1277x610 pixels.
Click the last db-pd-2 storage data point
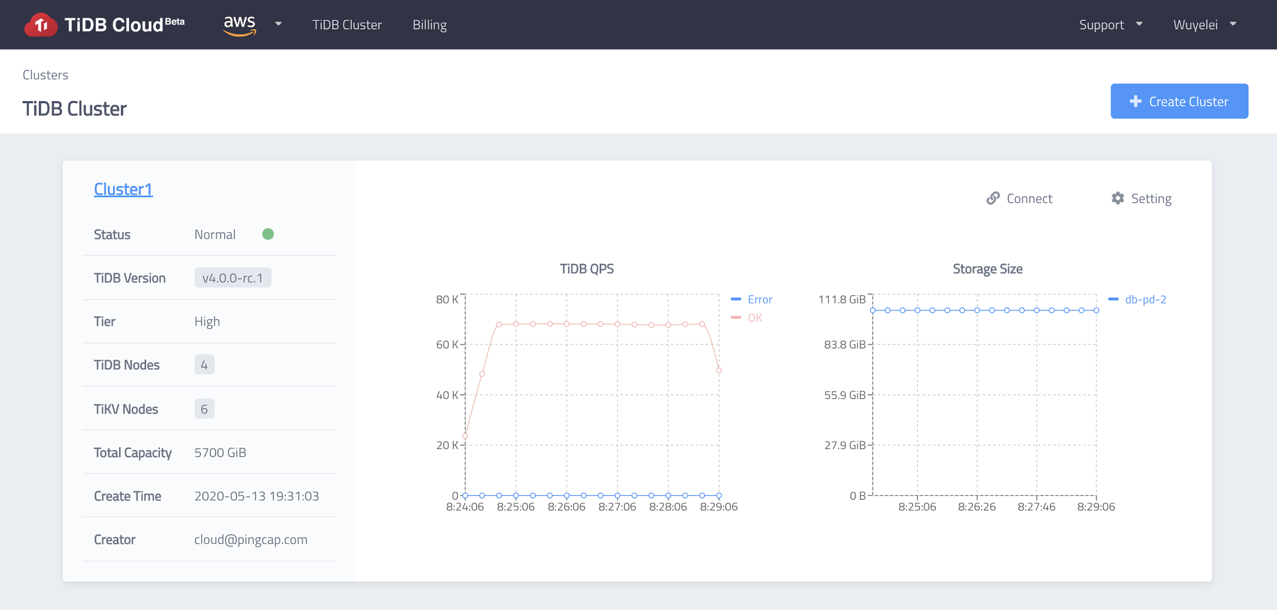1096,310
